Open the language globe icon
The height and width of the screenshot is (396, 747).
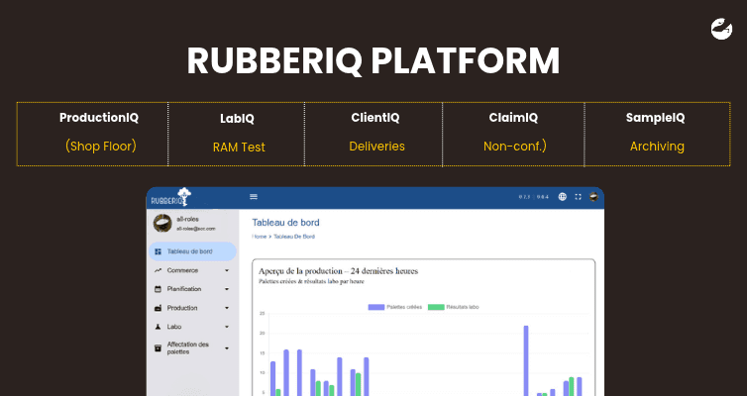(x=563, y=197)
